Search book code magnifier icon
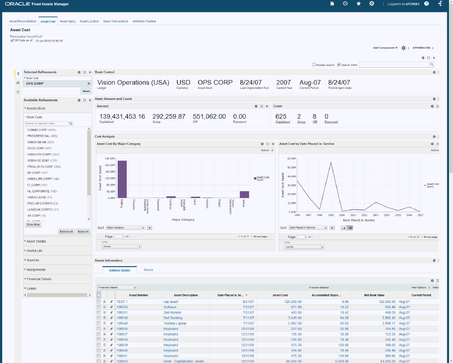This screenshot has width=453, height=363. coord(71,124)
